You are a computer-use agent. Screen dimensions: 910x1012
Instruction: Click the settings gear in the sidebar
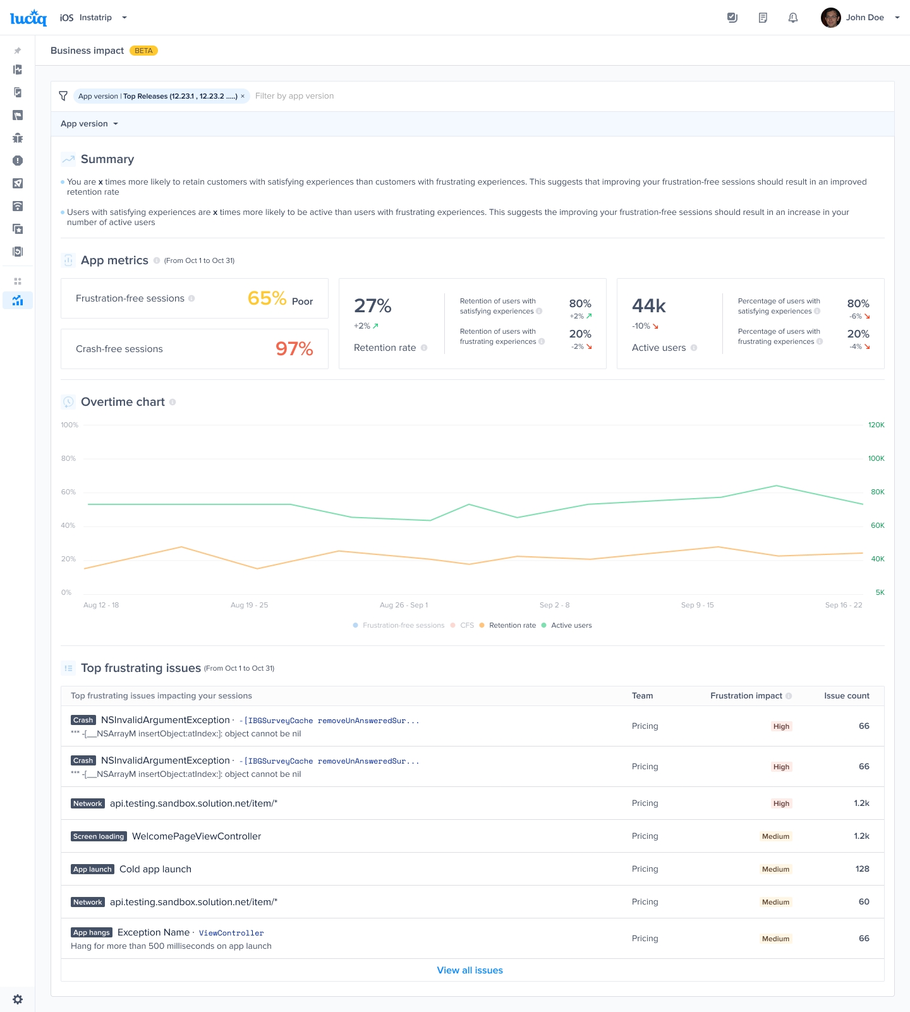click(x=18, y=999)
